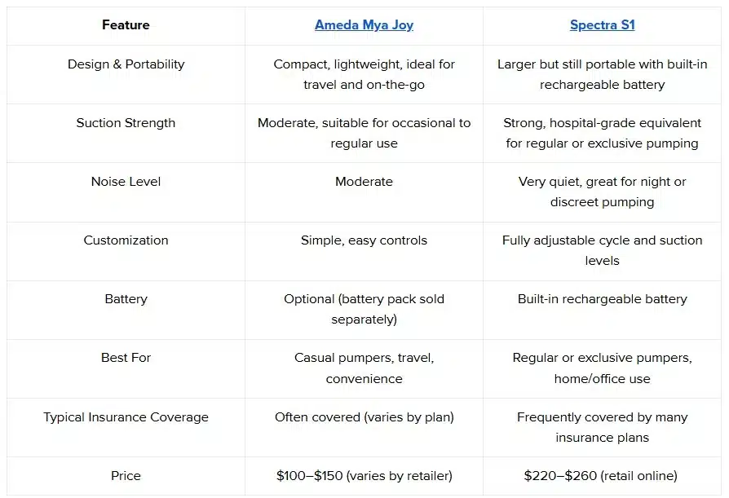Image resolution: width=729 pixels, height=498 pixels.
Task: Click the Battery row label
Action: (126, 299)
